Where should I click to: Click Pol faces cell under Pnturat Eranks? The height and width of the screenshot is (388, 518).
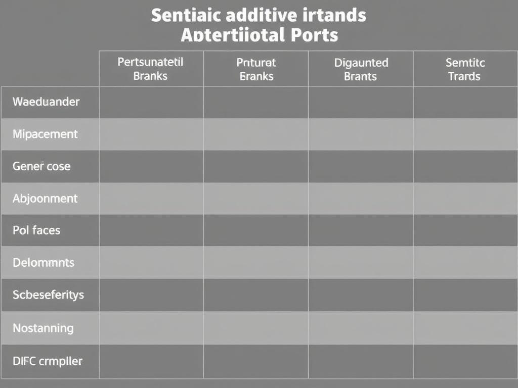pyautogui.click(x=256, y=230)
